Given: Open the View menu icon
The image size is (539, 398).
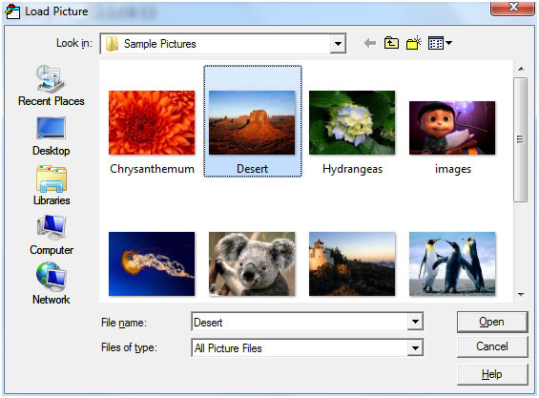Looking at the screenshot, I should [x=440, y=43].
